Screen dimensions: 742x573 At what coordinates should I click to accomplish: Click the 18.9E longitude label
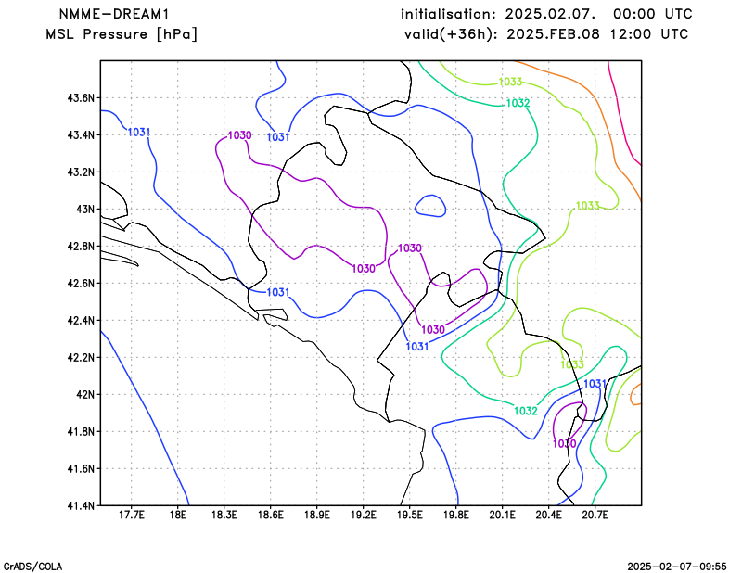pyautogui.click(x=316, y=516)
